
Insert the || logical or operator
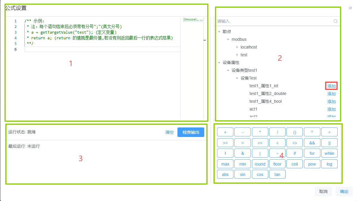click(x=329, y=143)
